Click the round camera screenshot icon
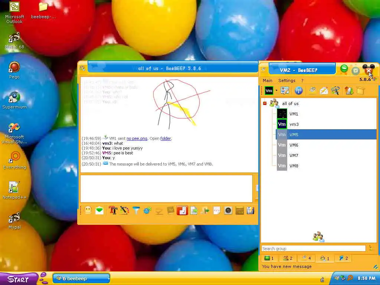380x285 pixels. (x=228, y=210)
